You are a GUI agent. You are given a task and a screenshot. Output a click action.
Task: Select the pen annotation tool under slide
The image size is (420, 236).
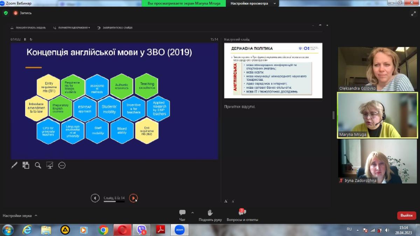(x=14, y=165)
